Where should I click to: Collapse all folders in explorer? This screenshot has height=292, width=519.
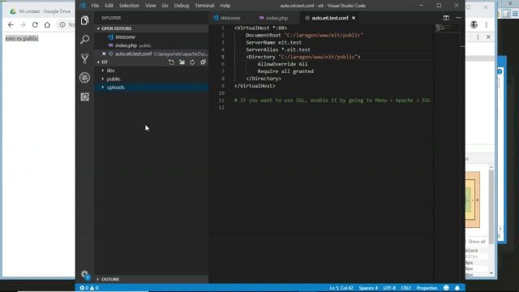[203, 62]
